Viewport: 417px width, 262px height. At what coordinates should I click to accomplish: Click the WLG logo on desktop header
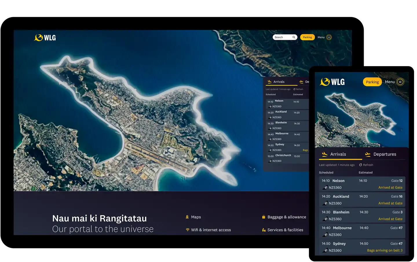tap(45, 38)
